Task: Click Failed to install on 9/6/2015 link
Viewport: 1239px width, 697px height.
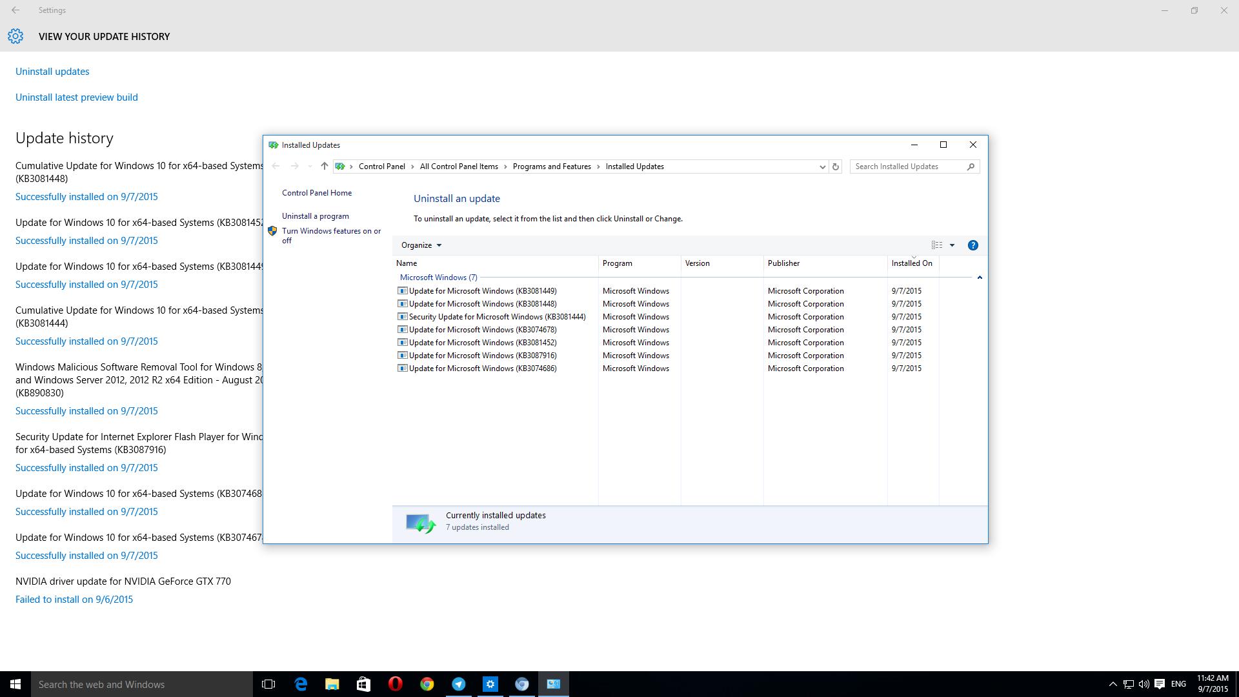Action: [x=74, y=600]
